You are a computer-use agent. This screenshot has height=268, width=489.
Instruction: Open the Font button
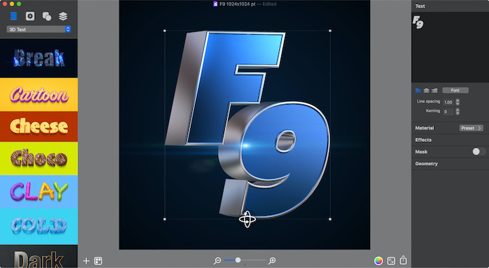click(455, 90)
